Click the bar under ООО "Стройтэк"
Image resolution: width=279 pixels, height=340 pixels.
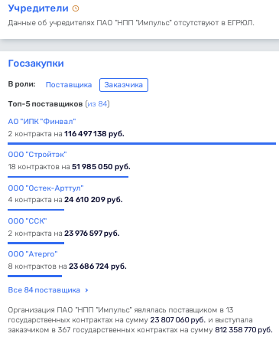point(68,177)
